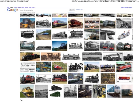Open orange narrow-gauge steam engine thumbnail

28,78
